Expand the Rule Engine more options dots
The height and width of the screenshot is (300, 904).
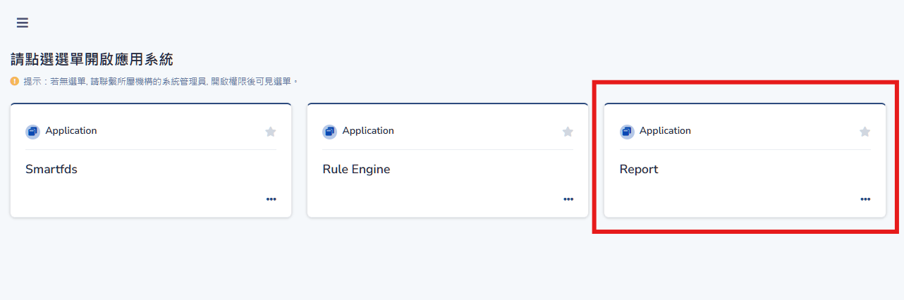click(568, 199)
